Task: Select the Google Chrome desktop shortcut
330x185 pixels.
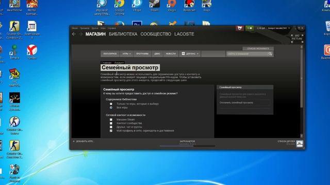Action: (119, 8)
